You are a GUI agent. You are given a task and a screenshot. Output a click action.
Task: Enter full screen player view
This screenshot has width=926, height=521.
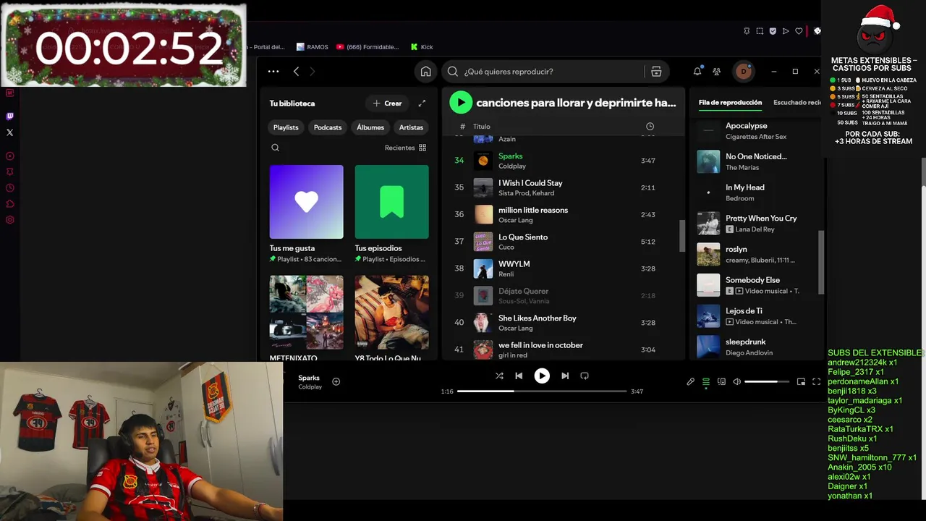point(816,381)
